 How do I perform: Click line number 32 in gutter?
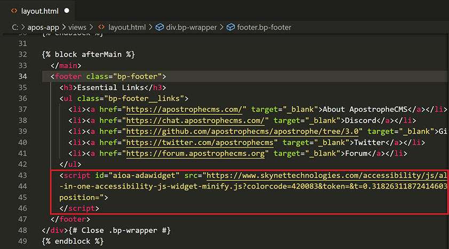click(22, 54)
